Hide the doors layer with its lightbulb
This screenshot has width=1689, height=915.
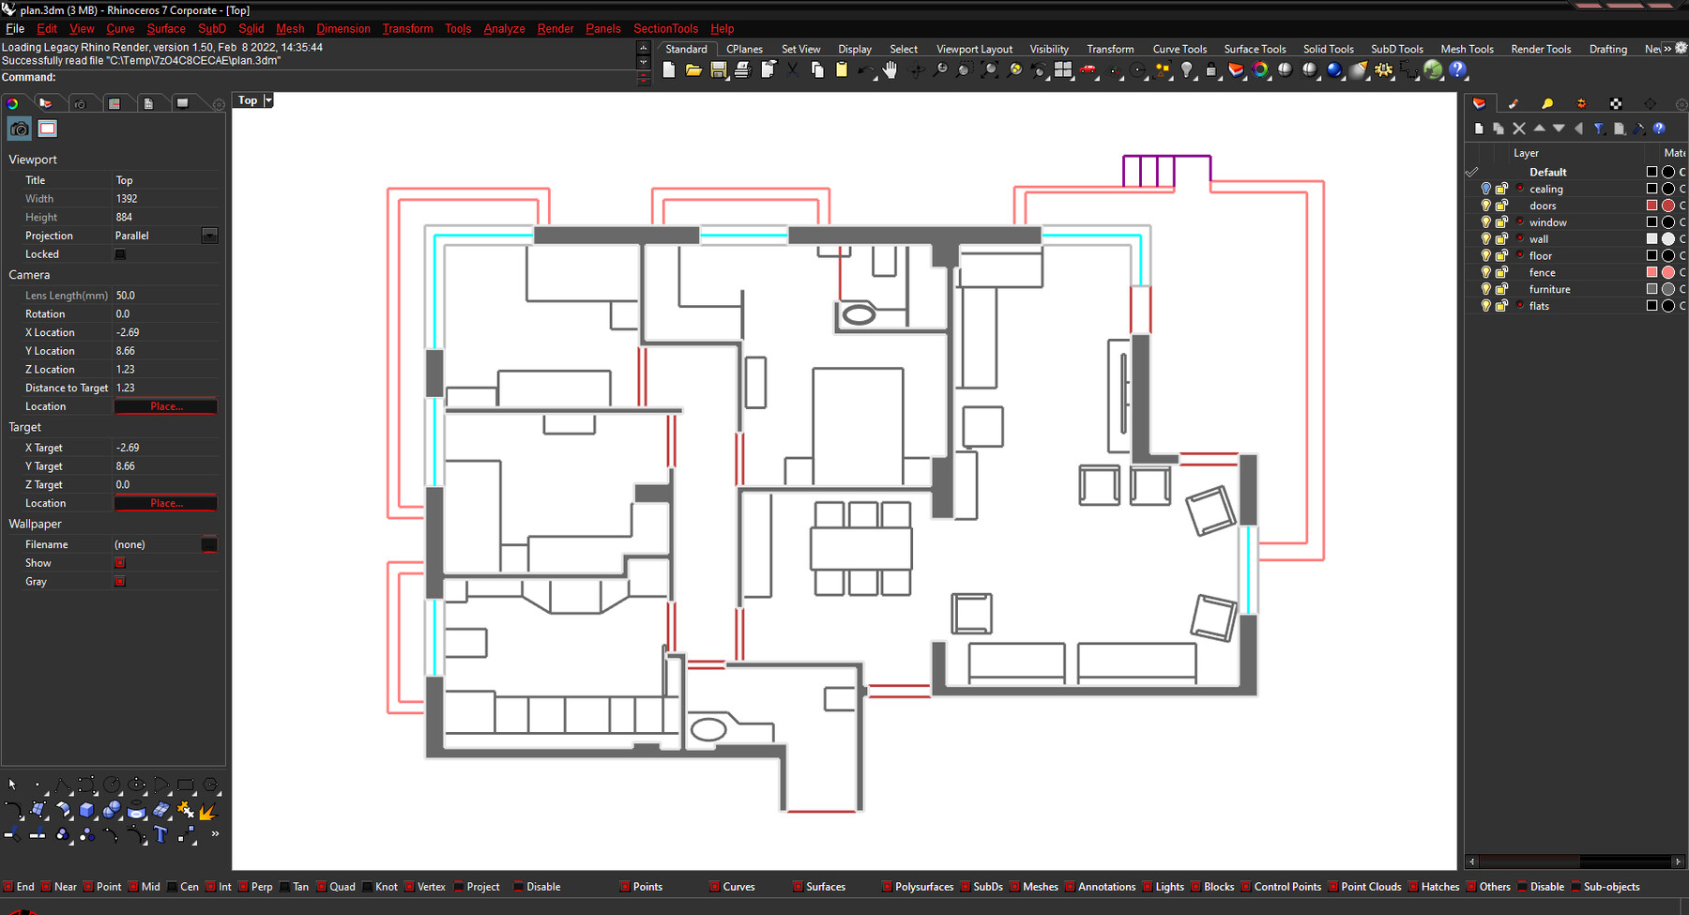(x=1486, y=206)
